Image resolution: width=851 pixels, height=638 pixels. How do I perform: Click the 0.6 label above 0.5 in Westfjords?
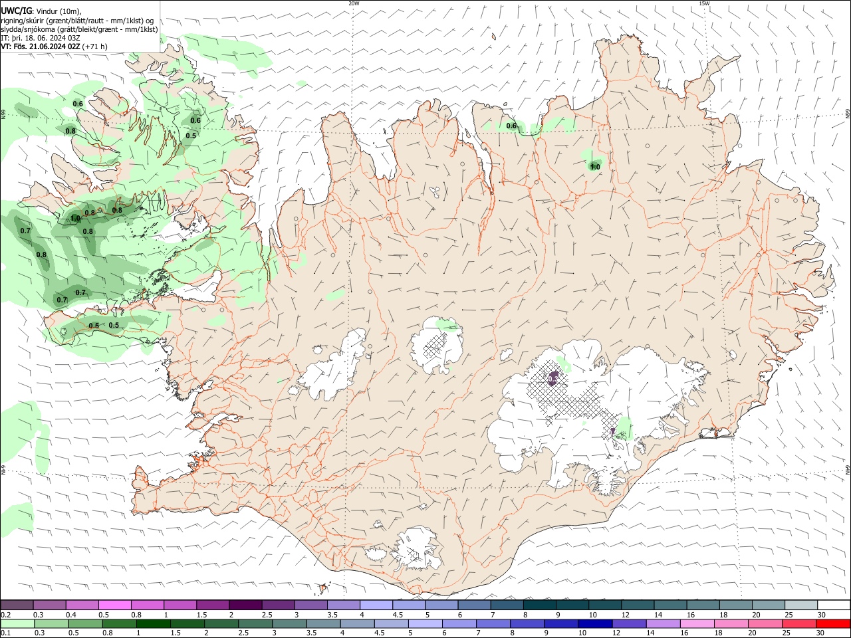pos(195,121)
